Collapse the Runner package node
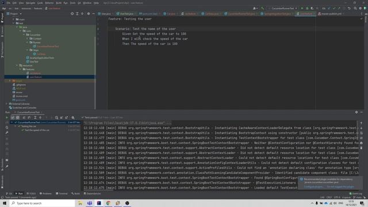This screenshot has height=207, width=368. pos(27,43)
